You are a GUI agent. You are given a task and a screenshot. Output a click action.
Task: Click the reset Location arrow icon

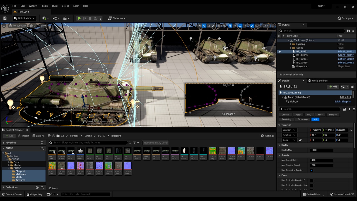(x=351, y=130)
